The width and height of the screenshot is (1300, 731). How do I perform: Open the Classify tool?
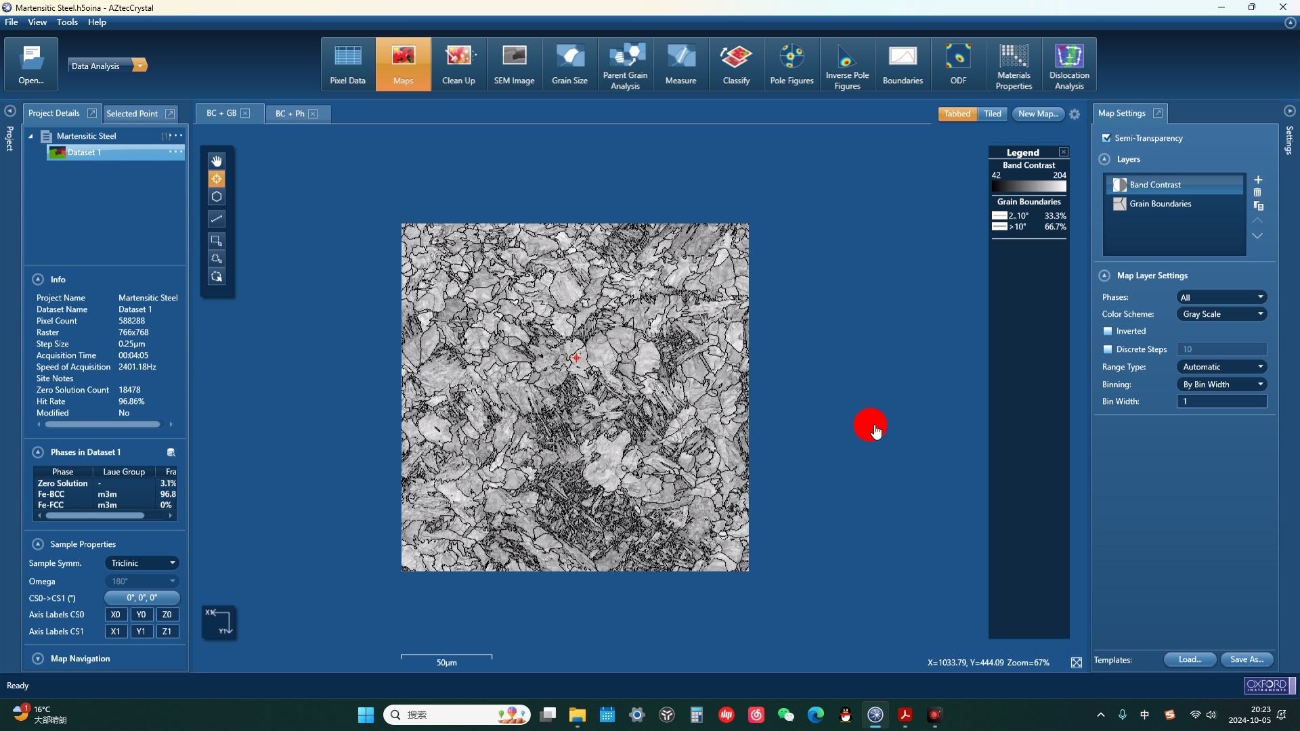(736, 65)
